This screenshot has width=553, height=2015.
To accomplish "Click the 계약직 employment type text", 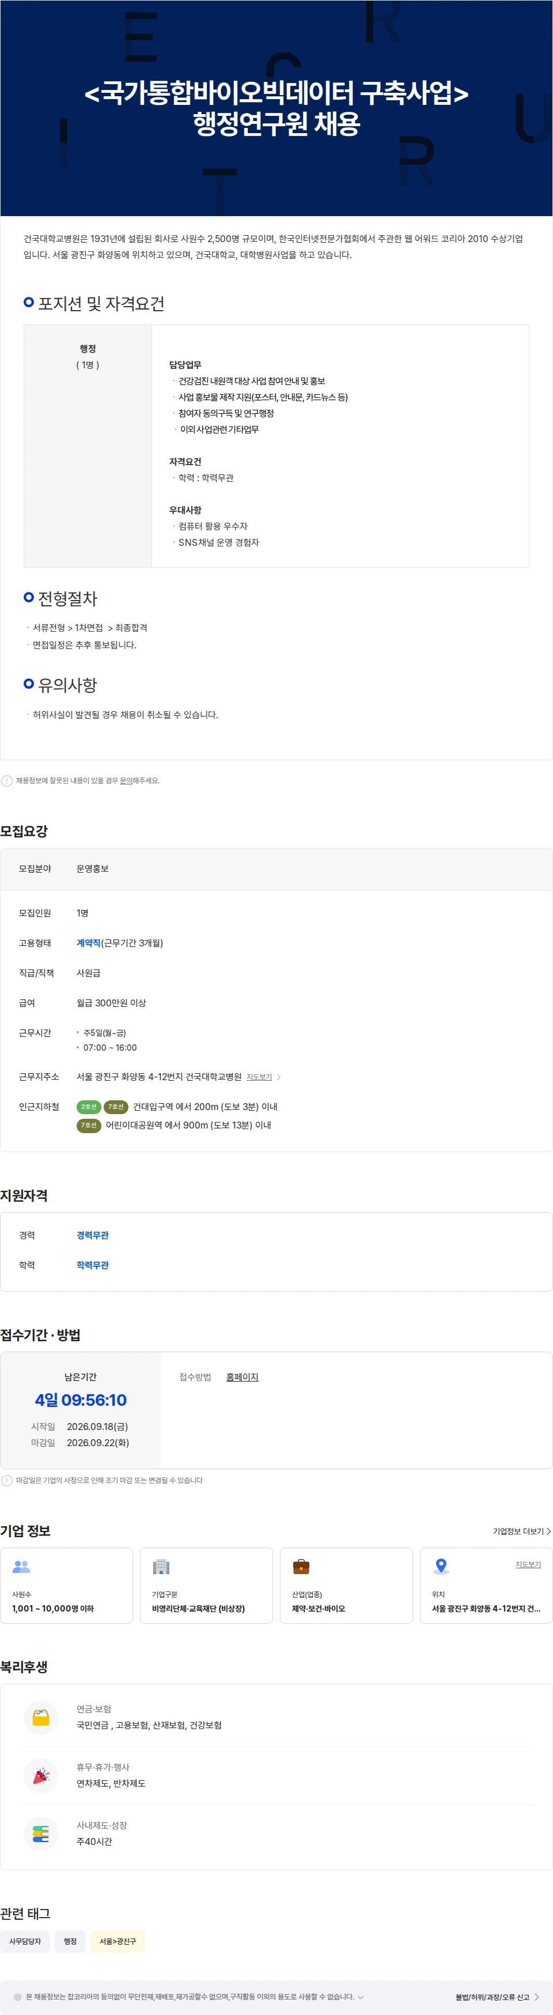I will [x=88, y=944].
